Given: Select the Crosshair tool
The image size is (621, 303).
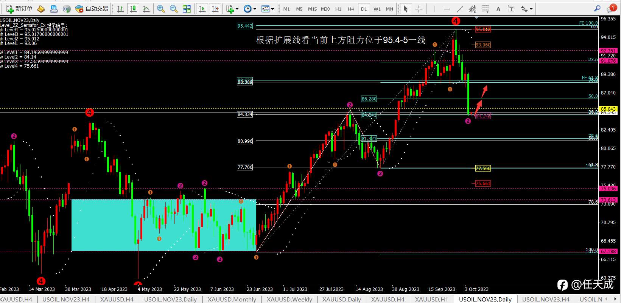Looking at the screenshot, I should click(419, 9).
